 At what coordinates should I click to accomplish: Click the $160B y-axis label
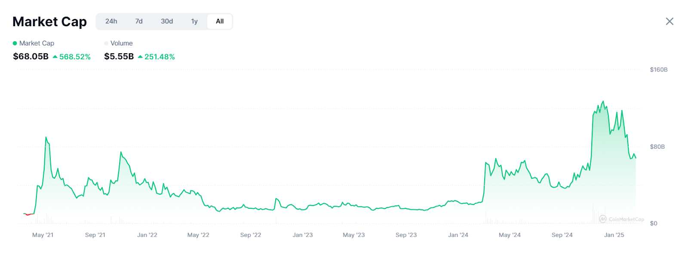click(658, 70)
